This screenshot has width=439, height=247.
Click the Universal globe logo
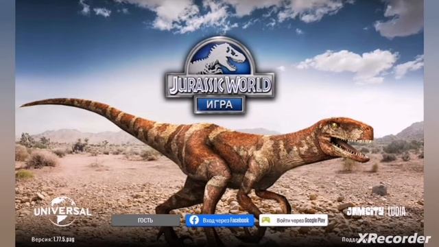(62, 211)
